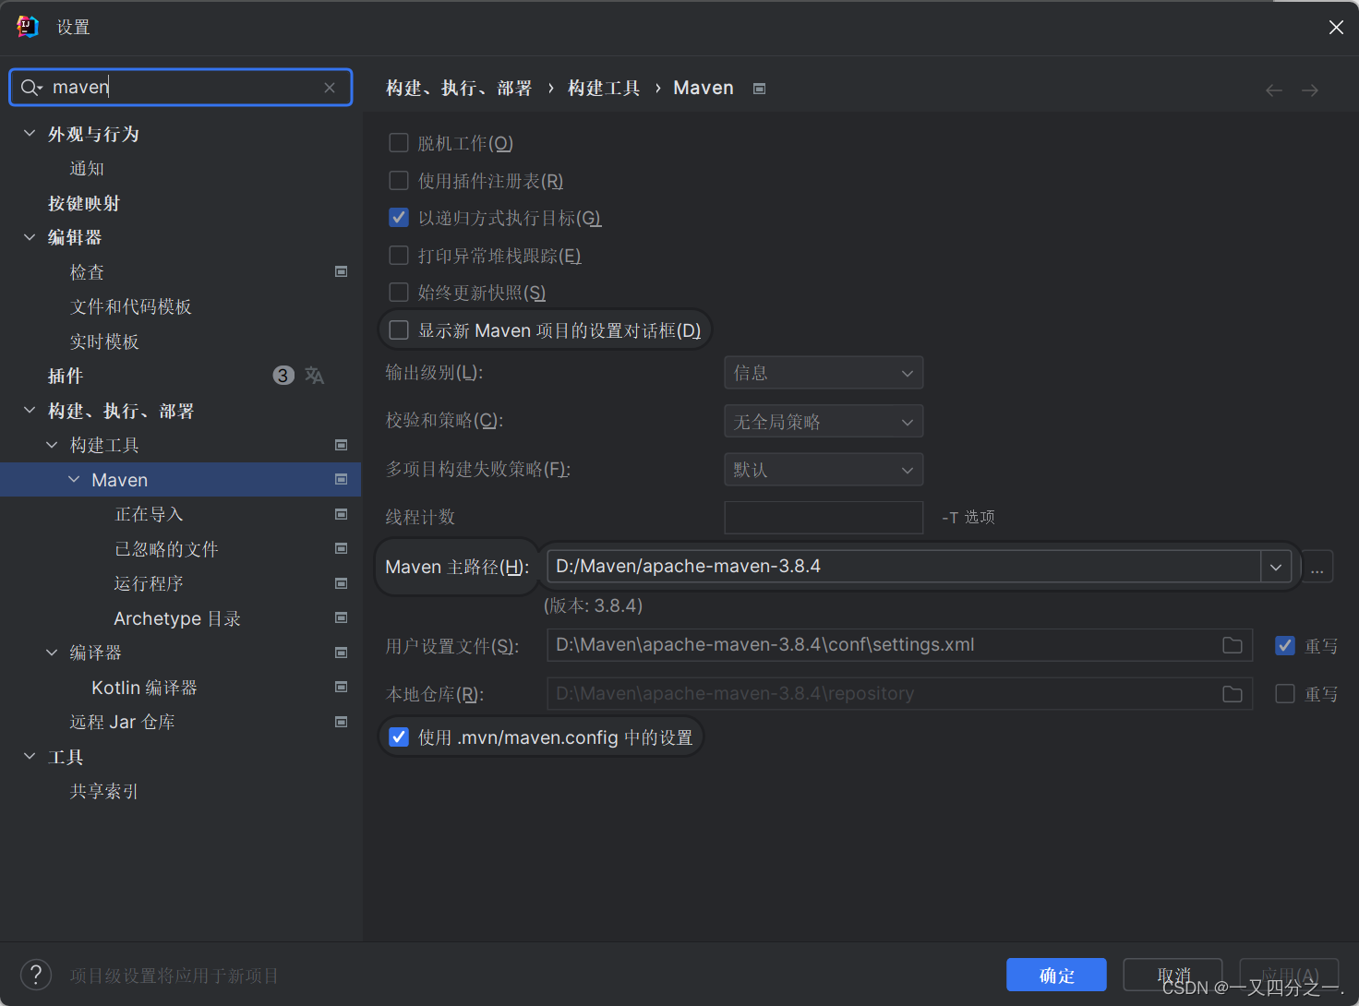Select 按键映射 in settings tree
The height and width of the screenshot is (1006, 1359).
pos(84,203)
